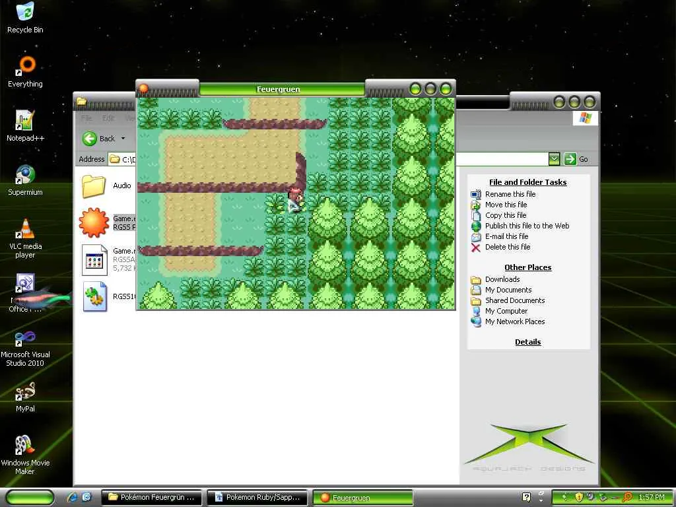The image size is (676, 507).
Task: Expand the Explorer address bar dropdown
Action: [554, 159]
